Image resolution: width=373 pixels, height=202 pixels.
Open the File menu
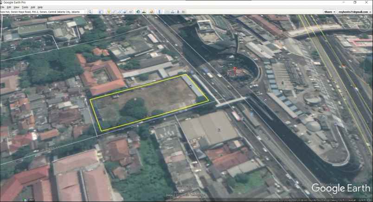[x=2, y=7]
